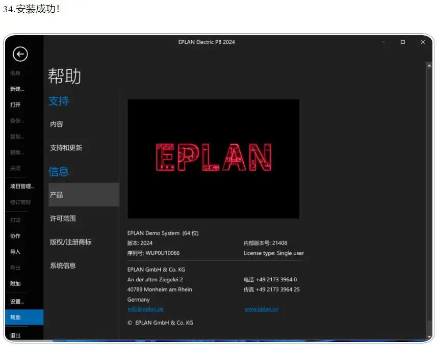The height and width of the screenshot is (346, 437).
Task: Select 产品 under 信息
Action: click(84, 195)
